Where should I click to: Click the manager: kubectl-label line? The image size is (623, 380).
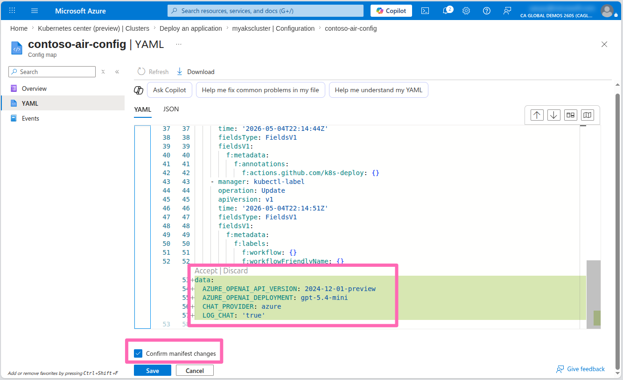click(257, 182)
